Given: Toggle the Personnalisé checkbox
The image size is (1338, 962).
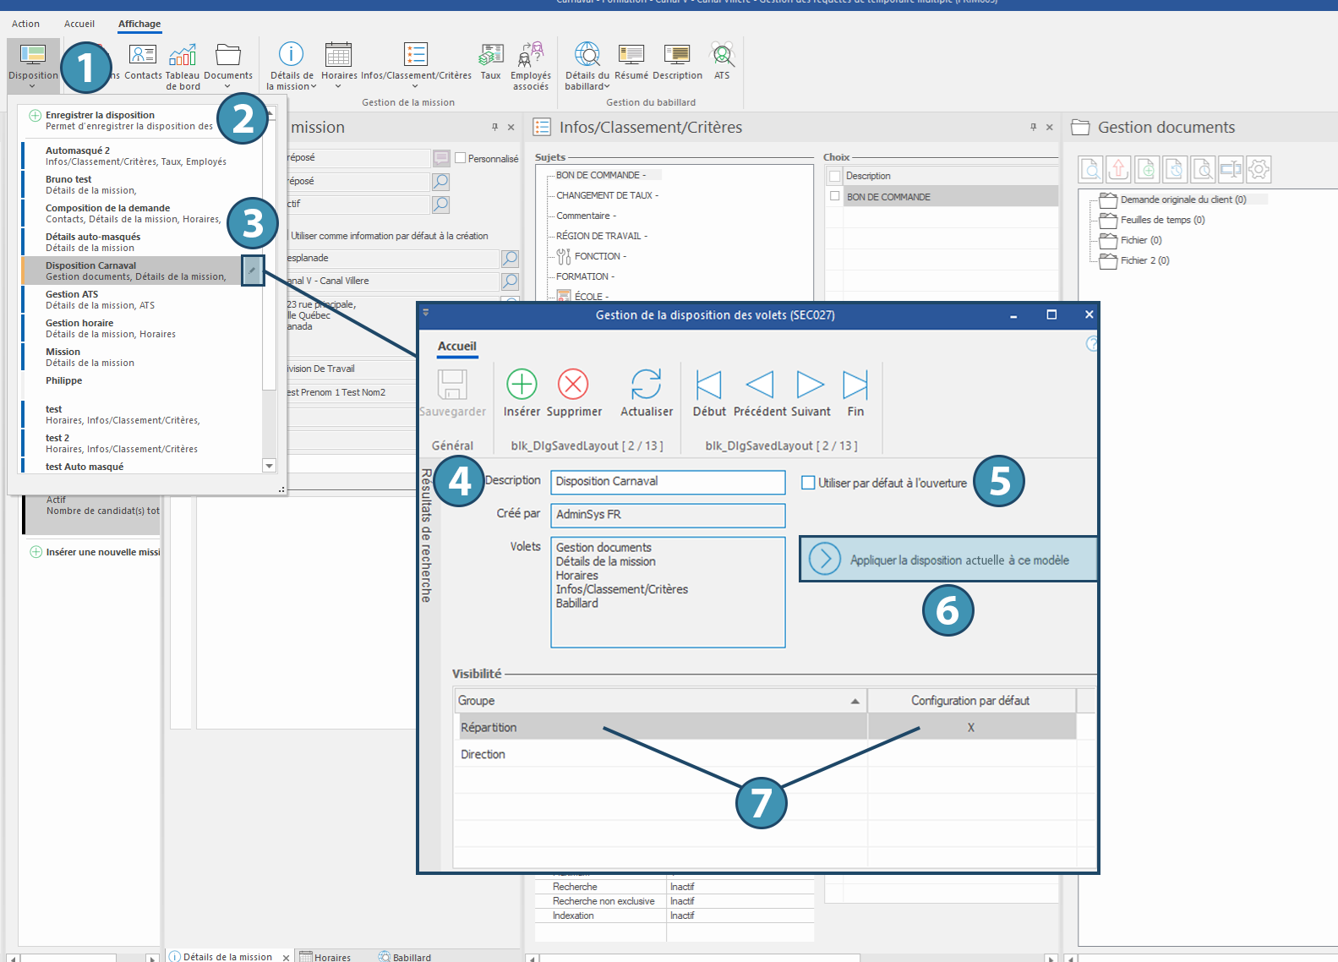Looking at the screenshot, I should pos(461,158).
